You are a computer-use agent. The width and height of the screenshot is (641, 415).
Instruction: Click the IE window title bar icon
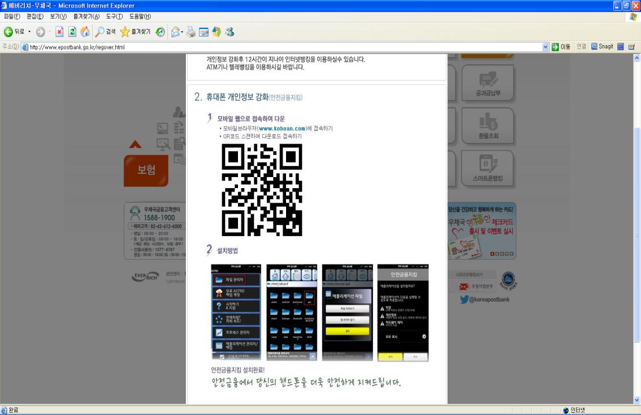4,6
